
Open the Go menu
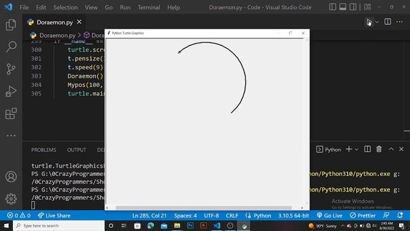(x=109, y=7)
